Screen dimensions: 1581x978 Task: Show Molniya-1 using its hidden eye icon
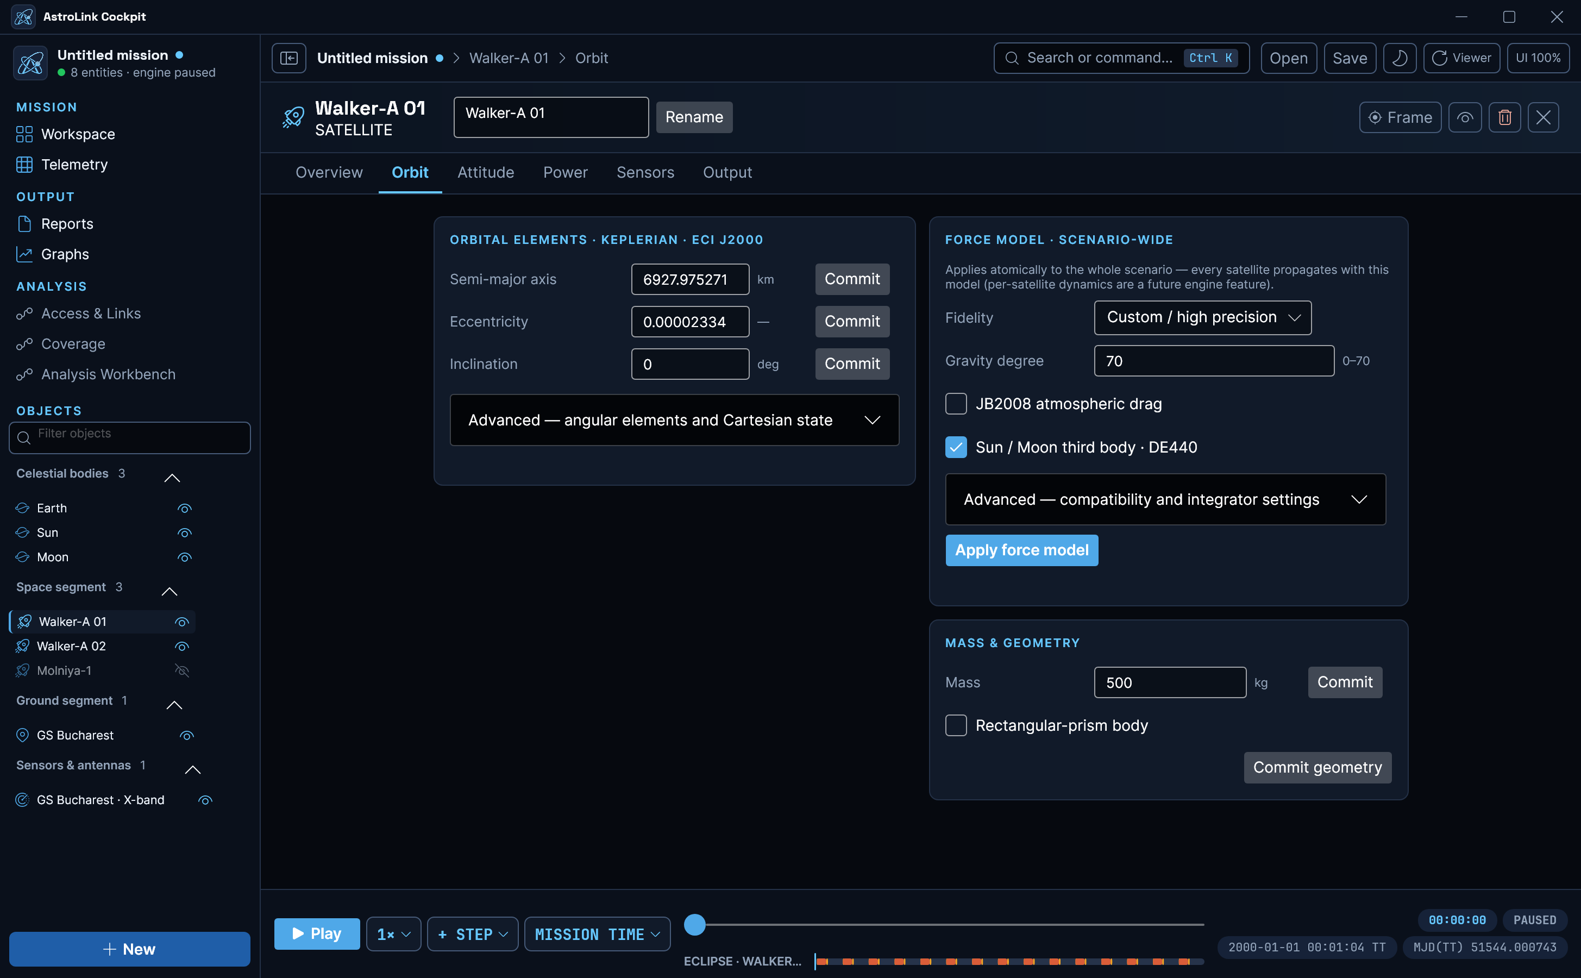click(181, 671)
